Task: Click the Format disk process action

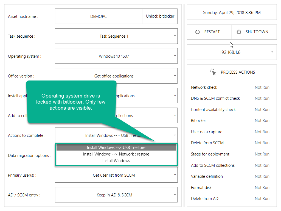Action: pos(201,188)
